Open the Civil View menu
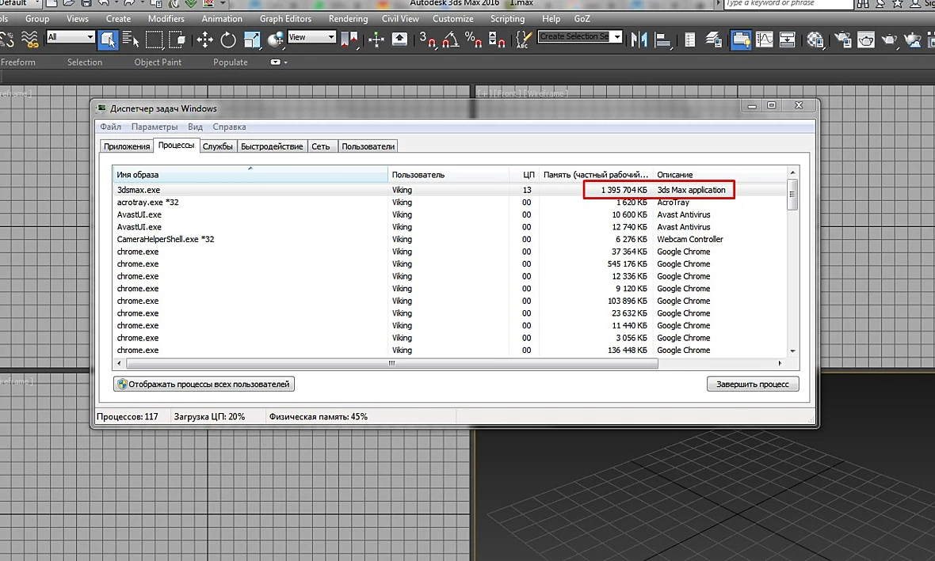 click(x=400, y=18)
